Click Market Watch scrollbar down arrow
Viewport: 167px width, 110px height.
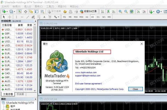pyautogui.click(x=35, y=91)
